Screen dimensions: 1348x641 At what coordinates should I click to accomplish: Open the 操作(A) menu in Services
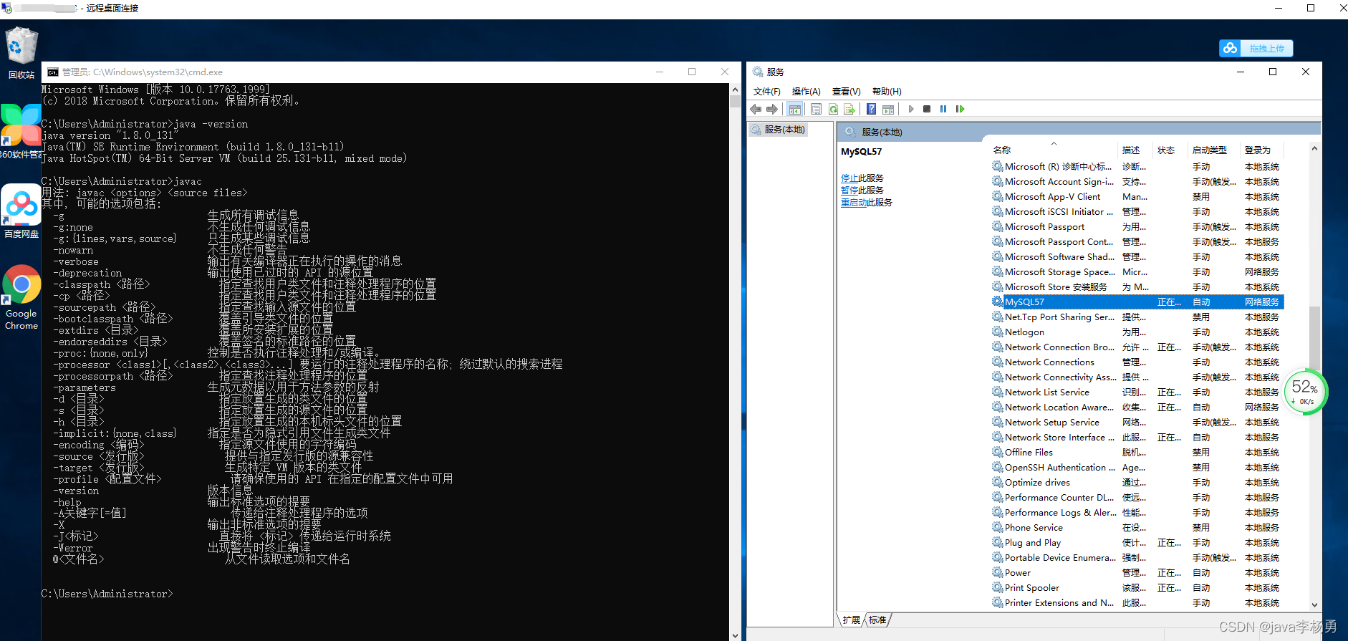click(x=806, y=91)
